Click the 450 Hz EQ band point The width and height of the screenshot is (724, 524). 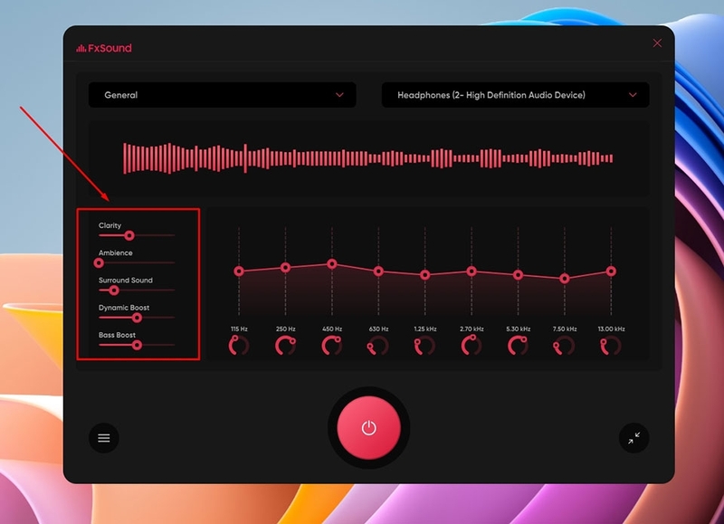(332, 264)
